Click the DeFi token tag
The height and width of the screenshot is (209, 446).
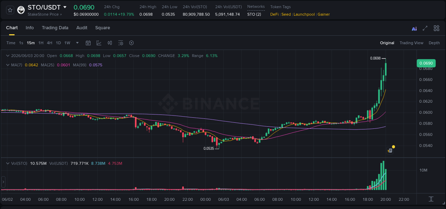[x=274, y=14]
